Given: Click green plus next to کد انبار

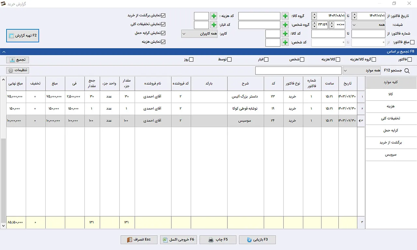Looking at the screenshot, I should (x=213, y=25).
